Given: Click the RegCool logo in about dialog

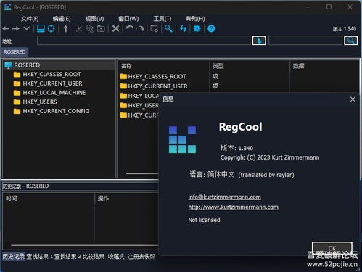Looking at the screenshot, I should coord(182,139).
